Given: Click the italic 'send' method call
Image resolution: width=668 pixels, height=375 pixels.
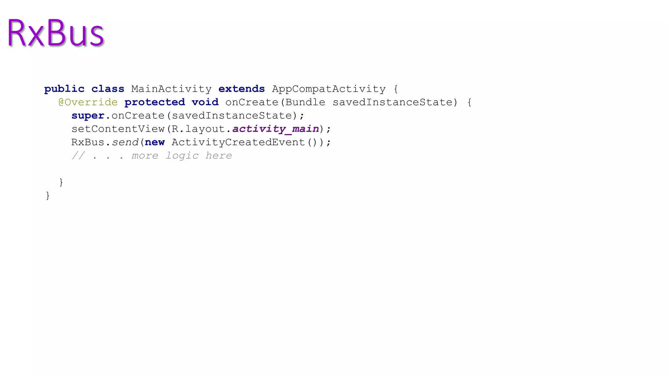Looking at the screenshot, I should tap(125, 142).
